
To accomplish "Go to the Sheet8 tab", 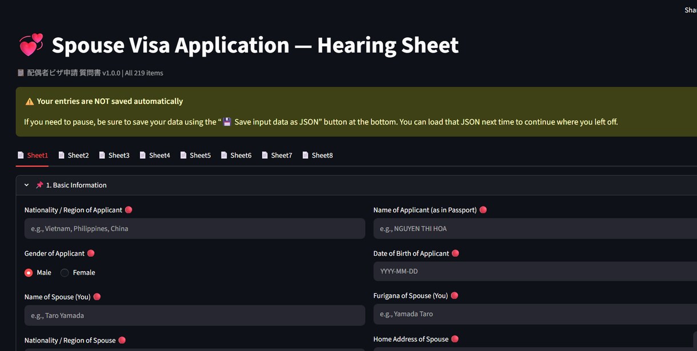I will (318, 155).
